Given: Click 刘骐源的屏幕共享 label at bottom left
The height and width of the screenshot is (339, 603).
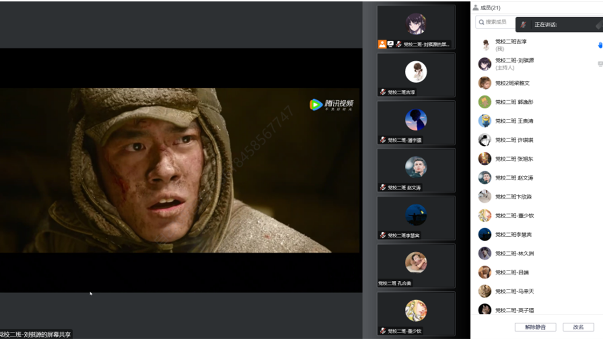Looking at the screenshot, I should (x=36, y=334).
